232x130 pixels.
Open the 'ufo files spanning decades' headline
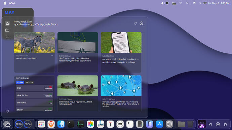(75, 59)
